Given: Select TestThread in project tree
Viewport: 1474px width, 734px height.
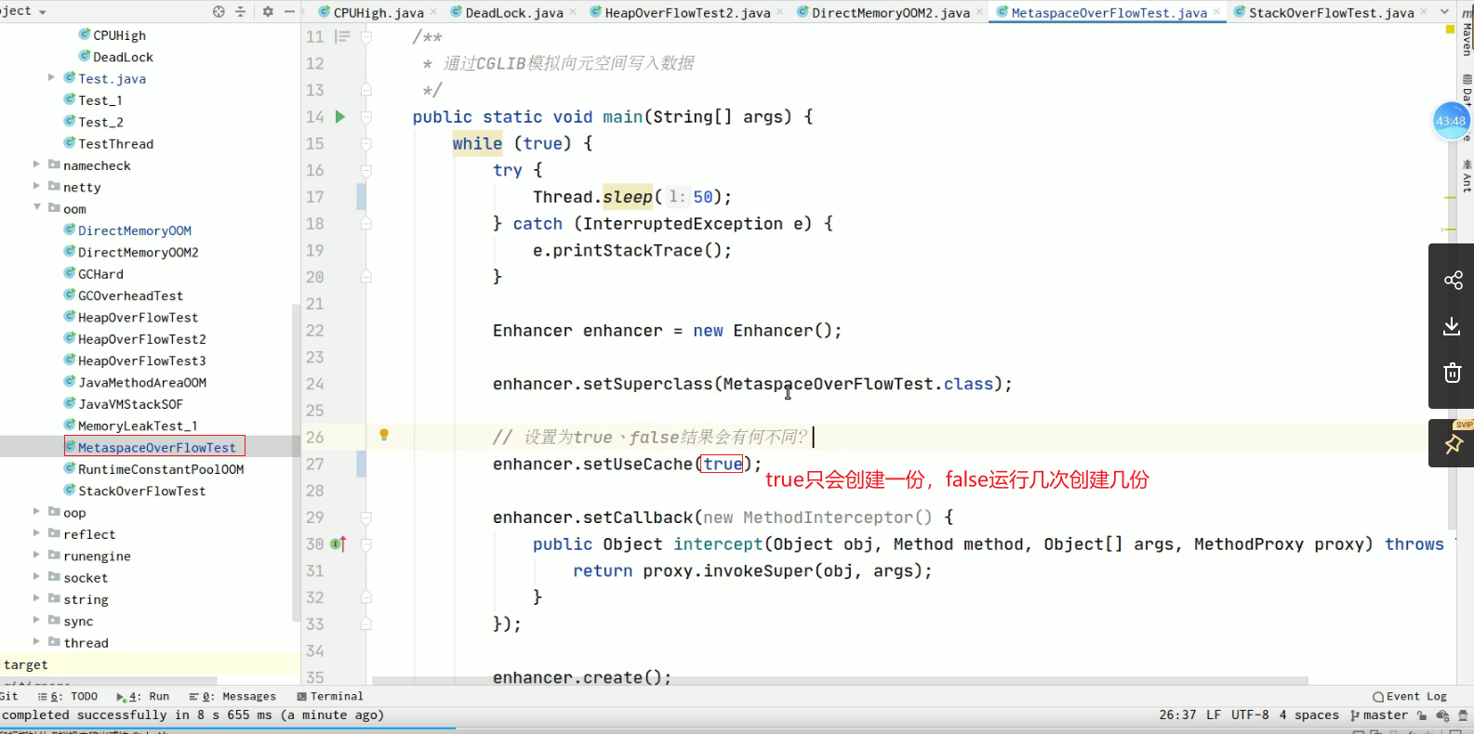Looking at the screenshot, I should tap(115, 144).
